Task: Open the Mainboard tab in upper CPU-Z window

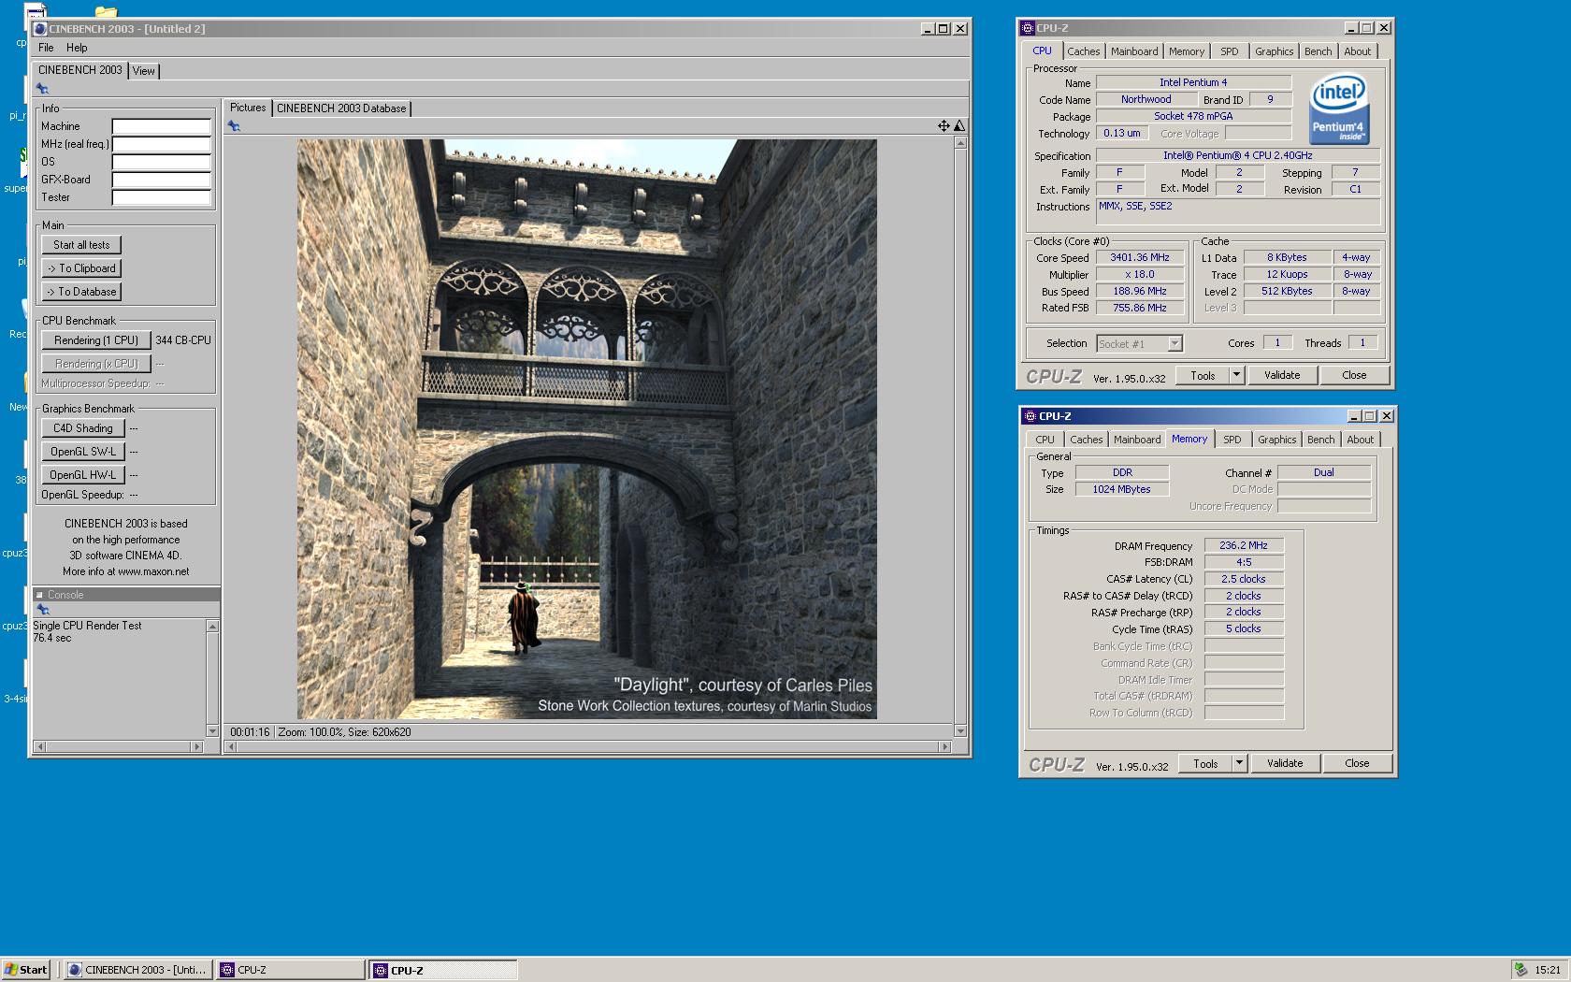Action: pos(1134,51)
